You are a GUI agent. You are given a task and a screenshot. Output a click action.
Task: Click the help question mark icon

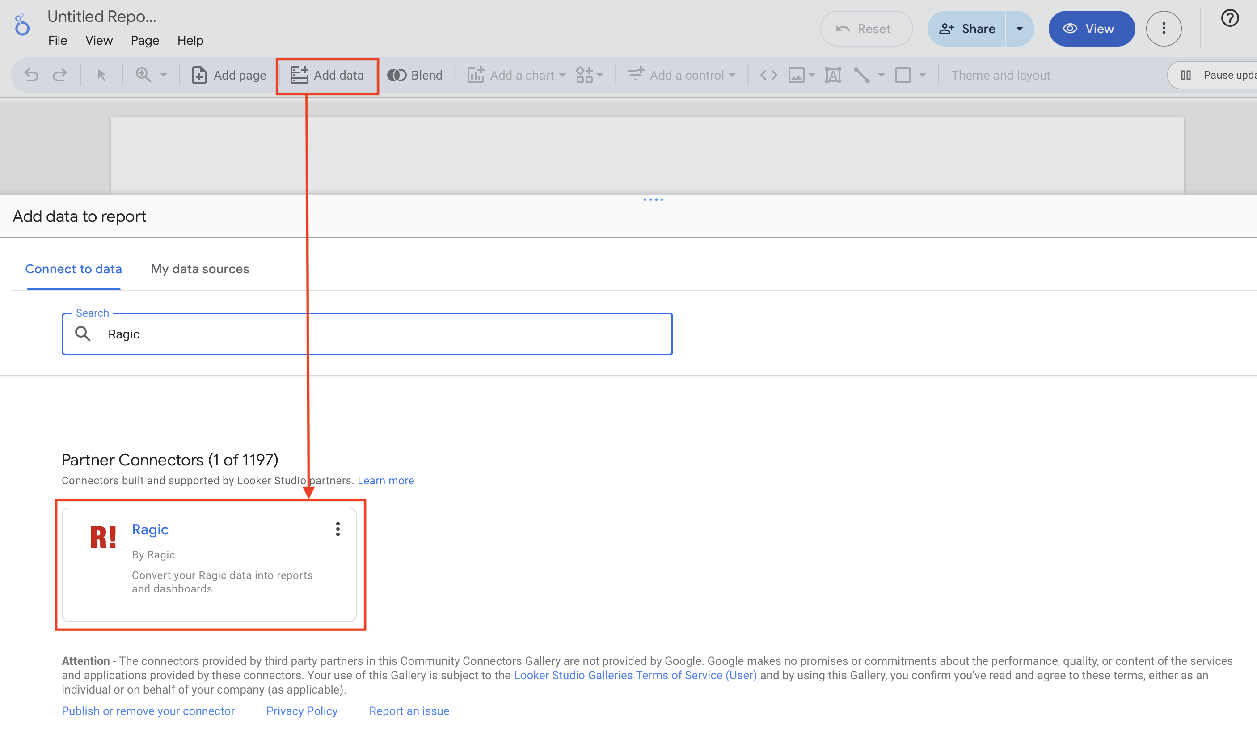(x=1230, y=18)
